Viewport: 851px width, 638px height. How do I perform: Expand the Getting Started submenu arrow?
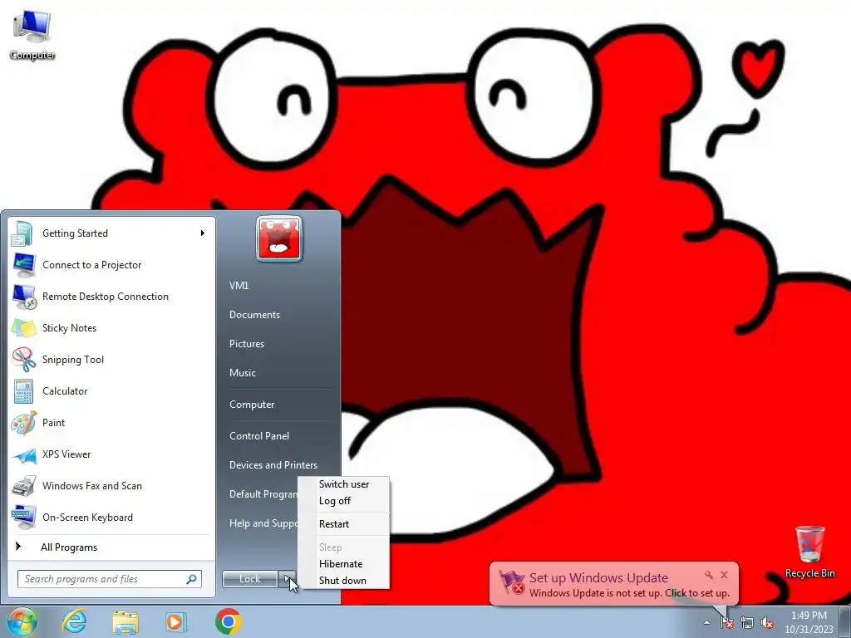tap(203, 233)
